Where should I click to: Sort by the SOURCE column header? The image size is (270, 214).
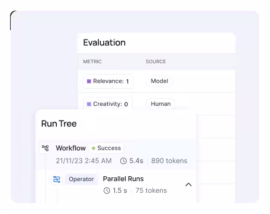pos(156,61)
